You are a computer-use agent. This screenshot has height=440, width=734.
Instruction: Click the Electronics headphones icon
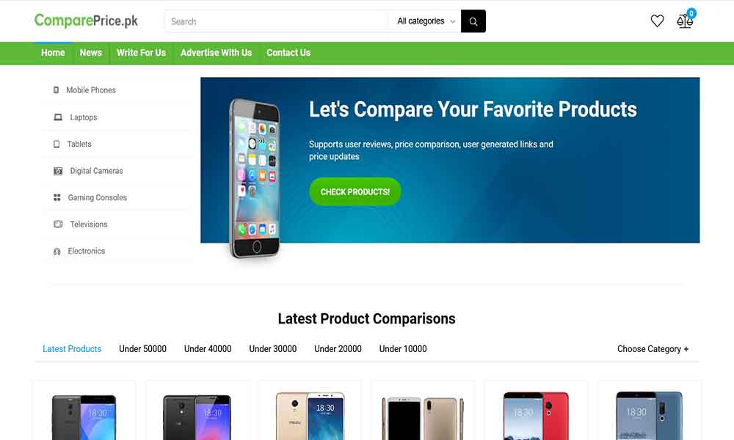click(x=57, y=252)
